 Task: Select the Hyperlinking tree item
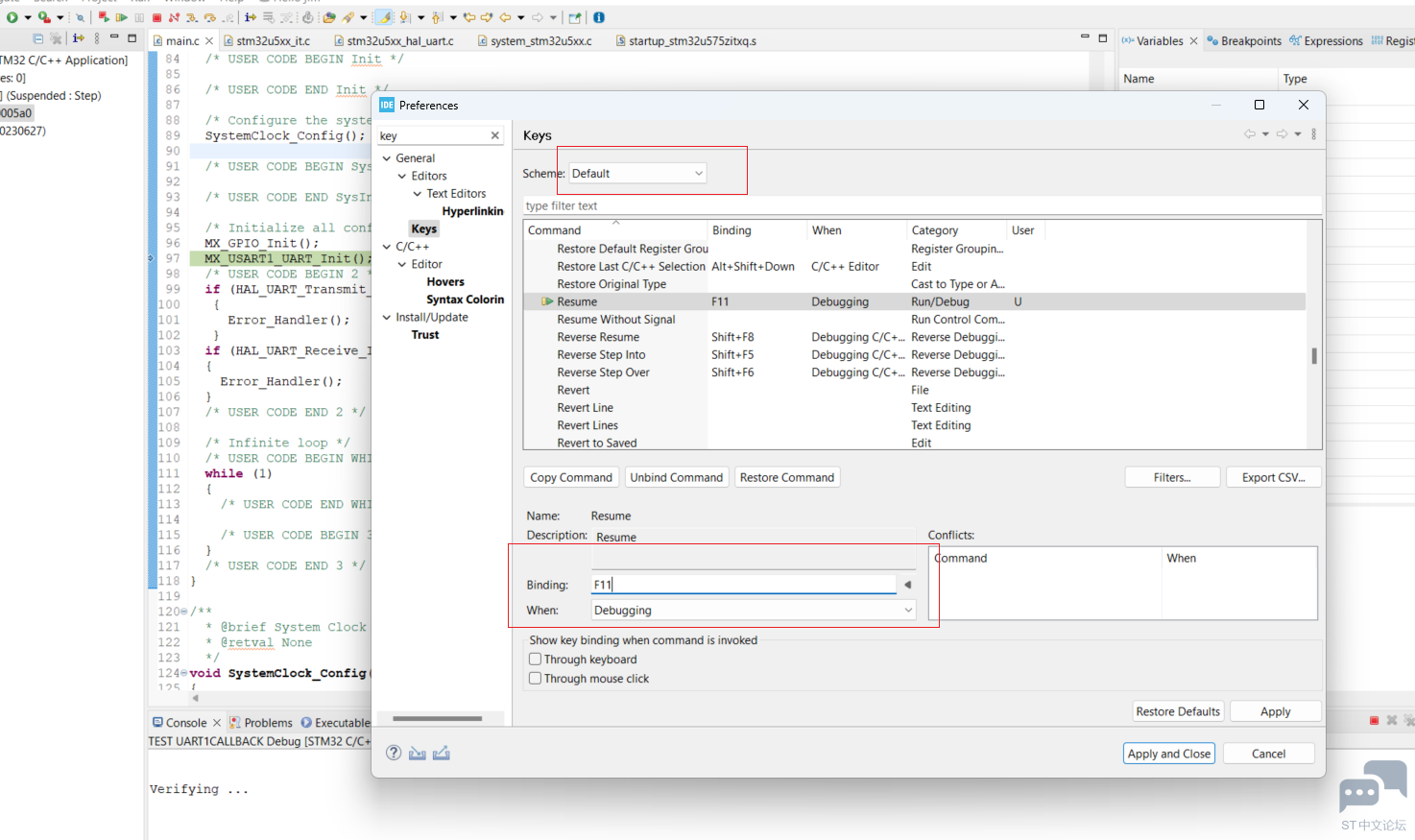472,211
